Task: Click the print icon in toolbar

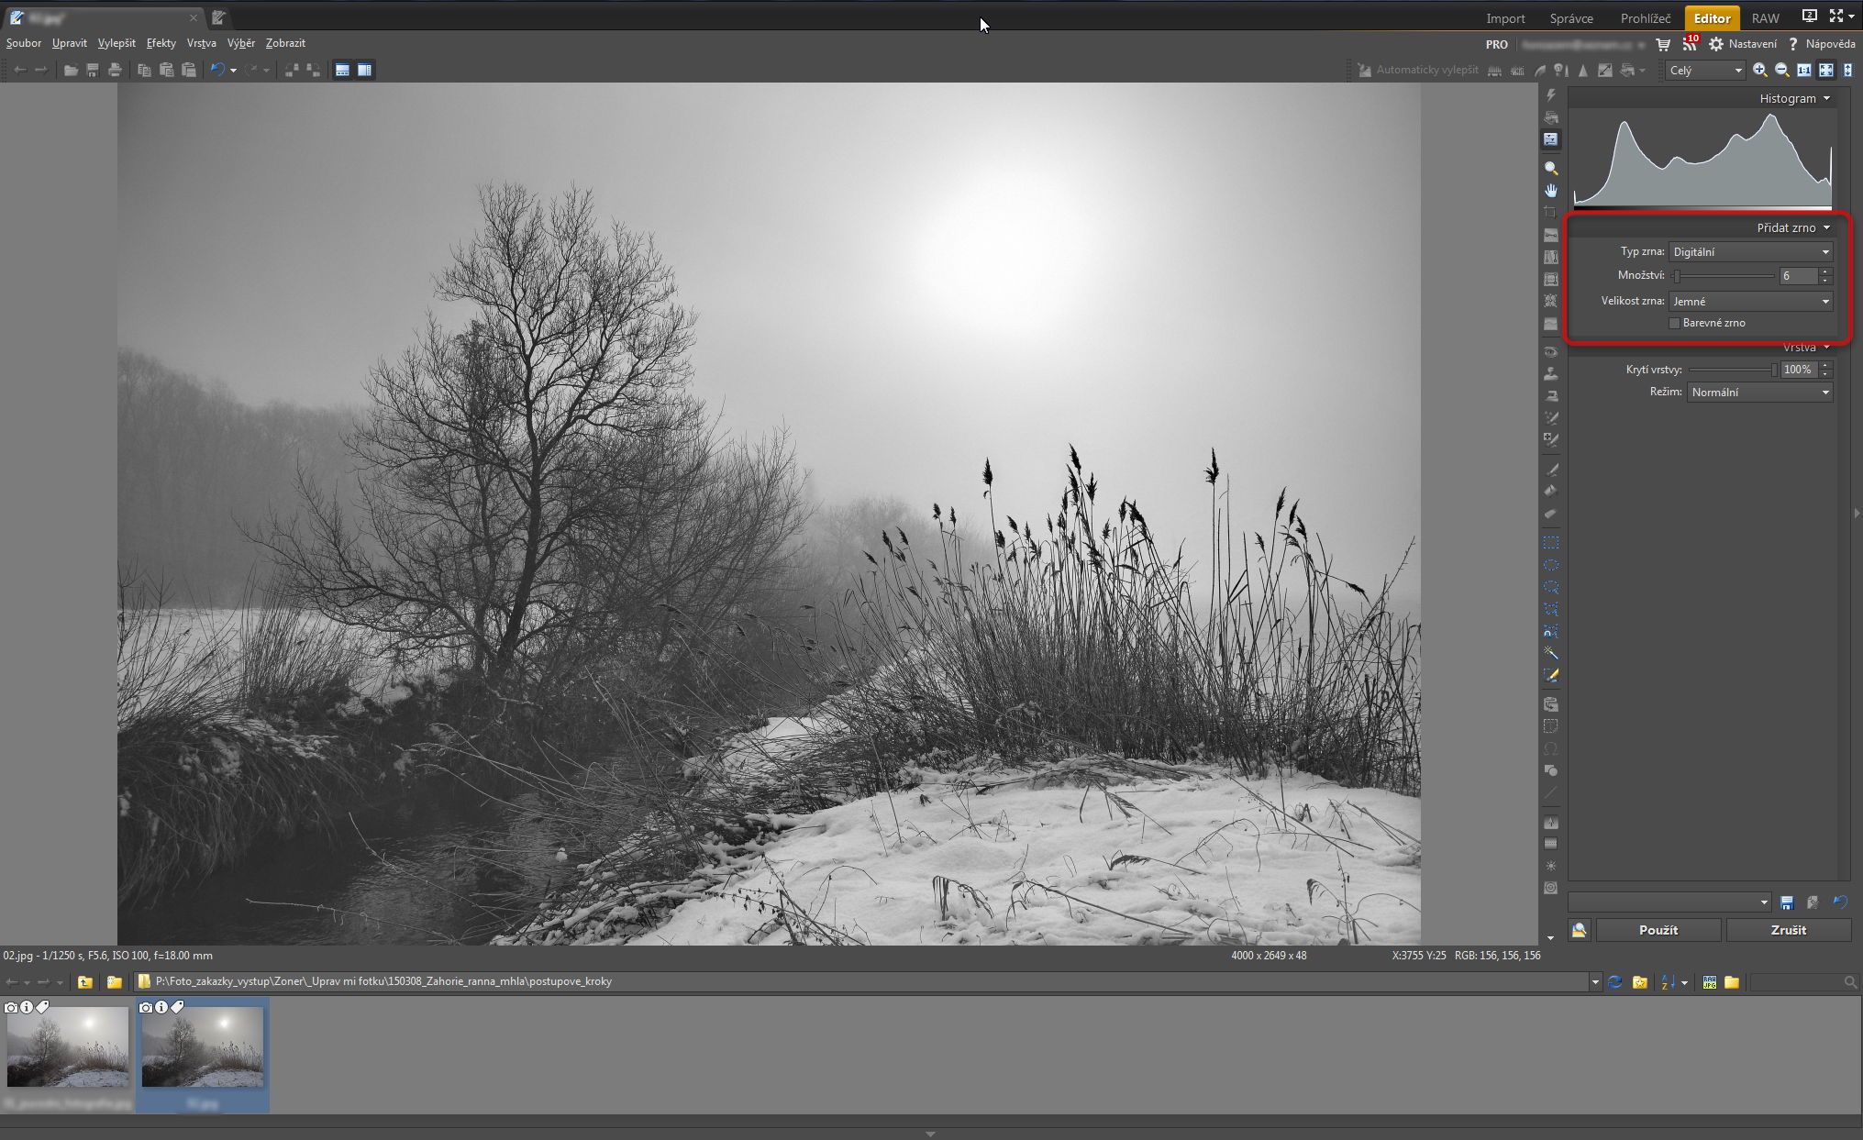Action: pyautogui.click(x=115, y=70)
